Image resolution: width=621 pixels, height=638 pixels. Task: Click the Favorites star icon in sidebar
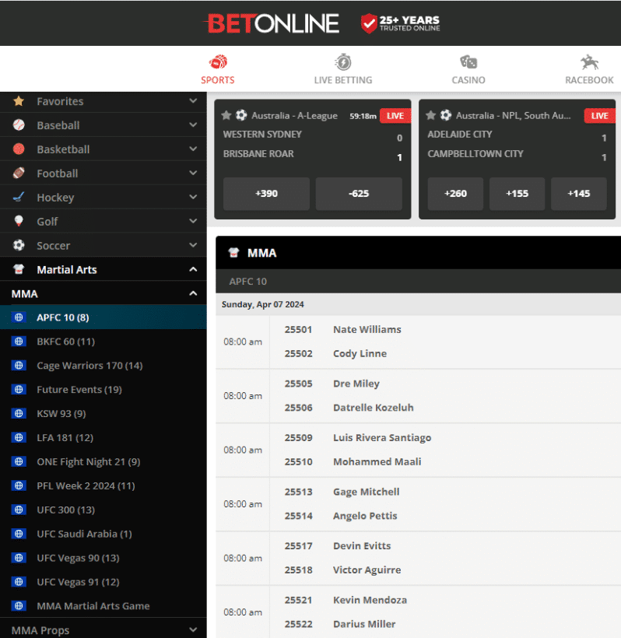tap(19, 101)
